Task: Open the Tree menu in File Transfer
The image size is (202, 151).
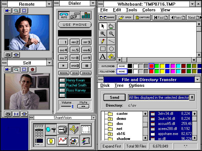Action: point(119,85)
